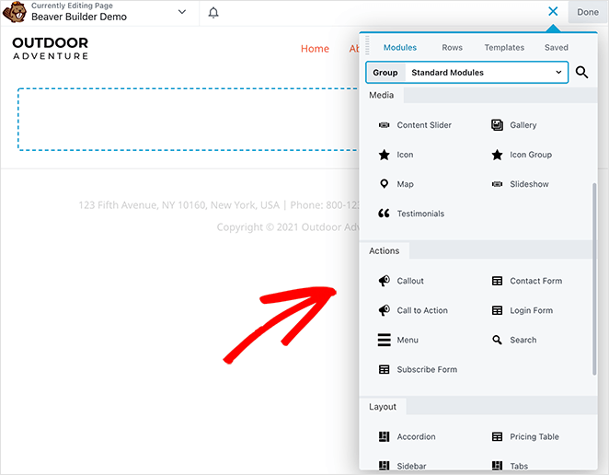The height and width of the screenshot is (475, 609).
Task: Click the Login Form label
Action: point(532,310)
